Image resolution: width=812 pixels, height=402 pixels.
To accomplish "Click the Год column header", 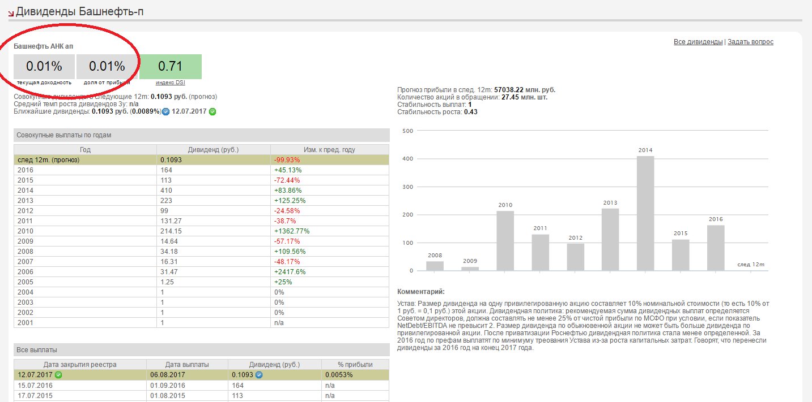I will click(85, 150).
